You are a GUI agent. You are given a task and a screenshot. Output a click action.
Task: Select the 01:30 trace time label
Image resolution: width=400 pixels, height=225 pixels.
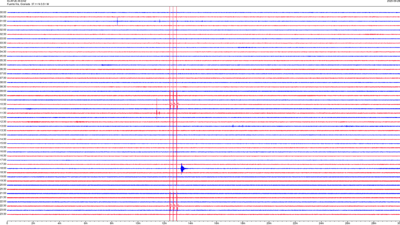coord(3,25)
